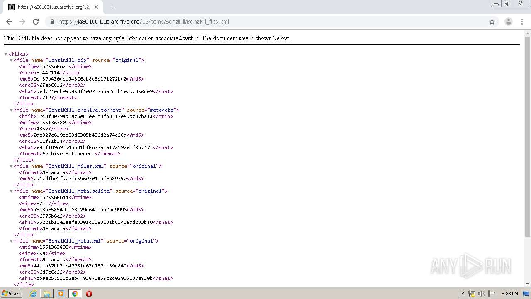Screen dimensions: 531x299
Task: Open the Chrome profile avatar
Action: [508, 22]
